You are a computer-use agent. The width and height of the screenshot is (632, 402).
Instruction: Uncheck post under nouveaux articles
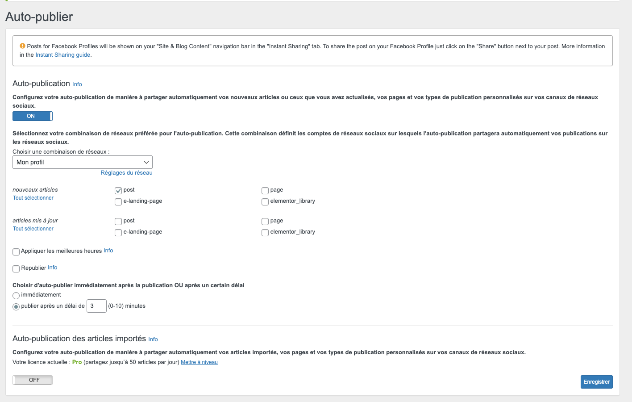tap(118, 191)
